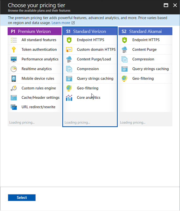Choose the S2 Standard Akamai tier header
Viewport: 180px width, 211px height.
pos(146,31)
